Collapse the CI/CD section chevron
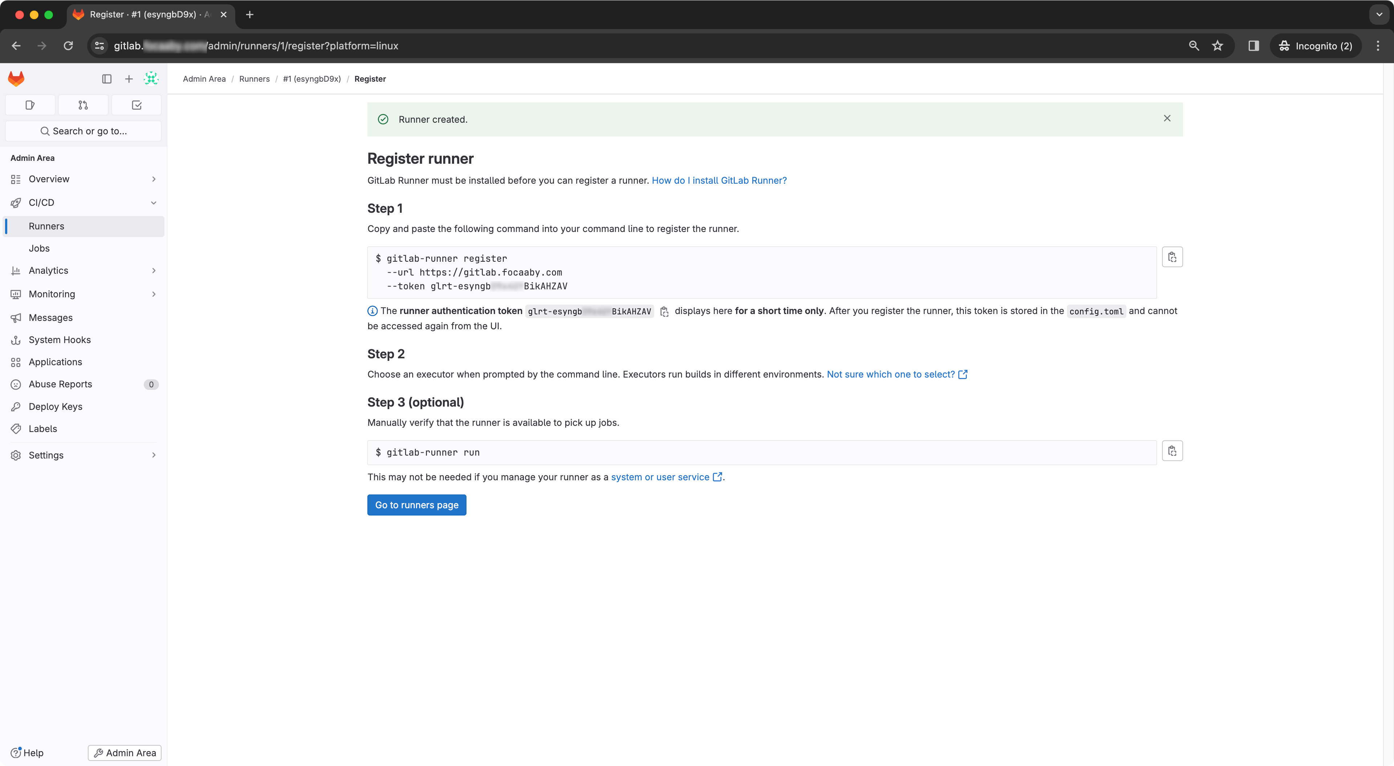Image resolution: width=1394 pixels, height=766 pixels. [154, 203]
